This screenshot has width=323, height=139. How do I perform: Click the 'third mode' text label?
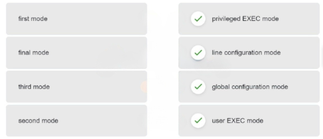pos(34,87)
